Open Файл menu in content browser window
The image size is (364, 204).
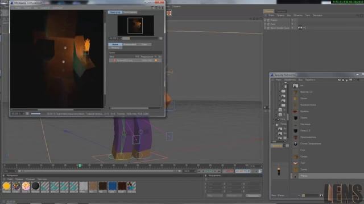point(278,80)
